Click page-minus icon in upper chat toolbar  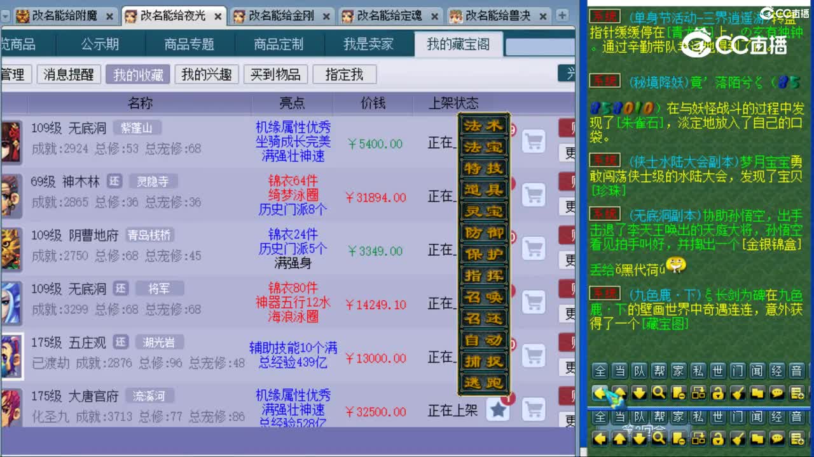pyautogui.click(x=679, y=393)
